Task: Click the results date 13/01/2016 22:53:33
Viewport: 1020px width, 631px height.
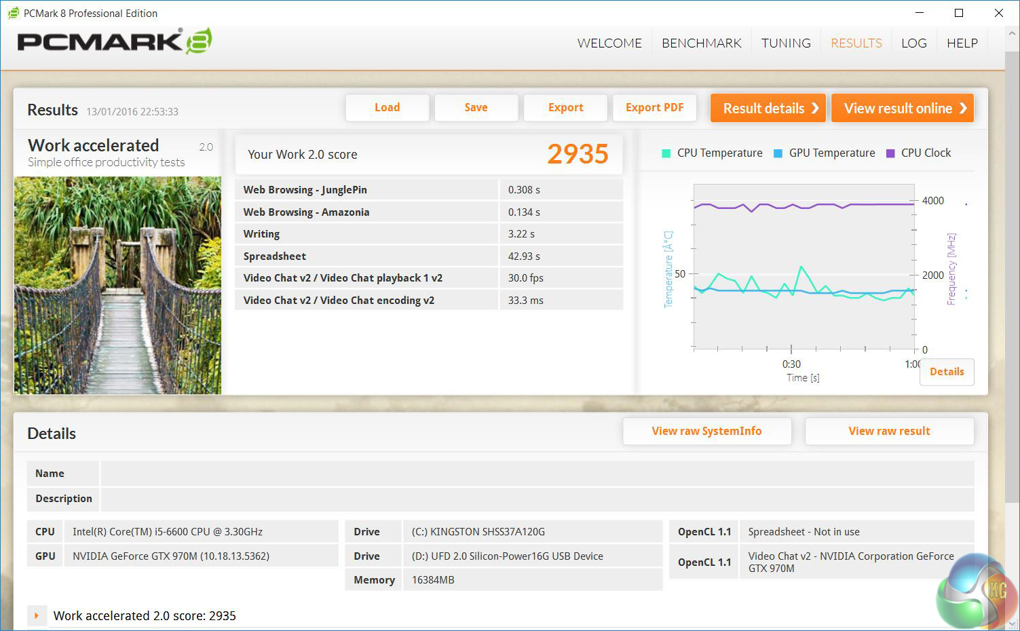Action: coord(132,111)
